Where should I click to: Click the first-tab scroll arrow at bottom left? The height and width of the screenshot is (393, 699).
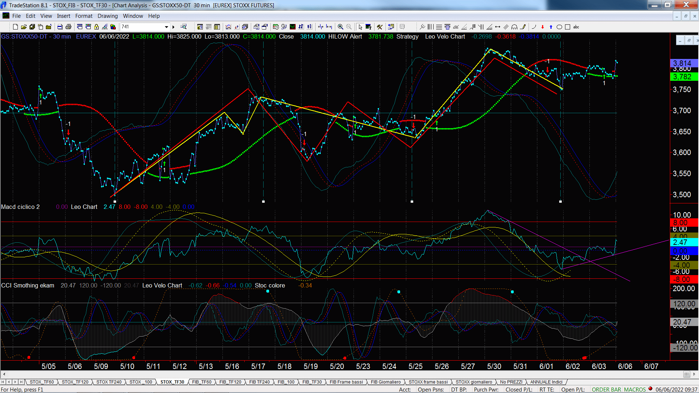point(3,382)
